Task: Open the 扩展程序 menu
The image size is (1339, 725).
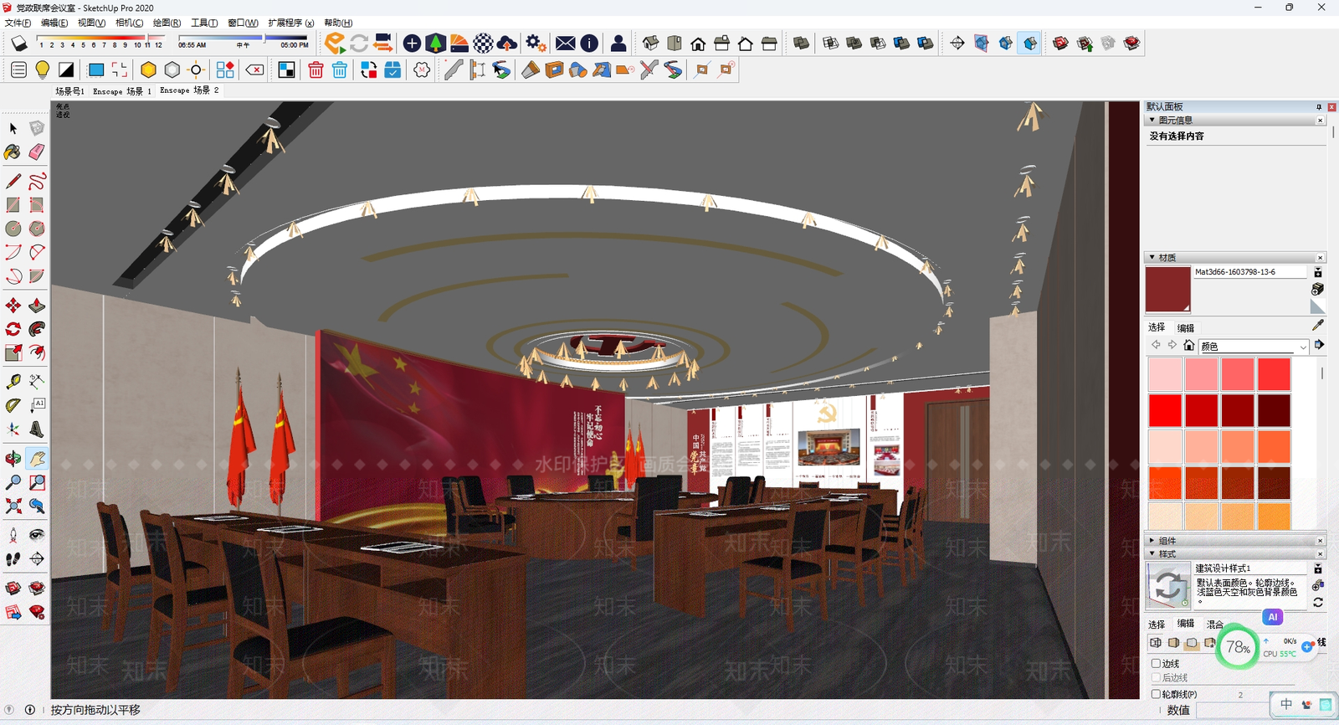Action: tap(291, 23)
